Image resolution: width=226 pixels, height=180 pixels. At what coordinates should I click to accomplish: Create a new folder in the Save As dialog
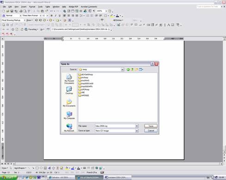pyautogui.click(x=136, y=69)
